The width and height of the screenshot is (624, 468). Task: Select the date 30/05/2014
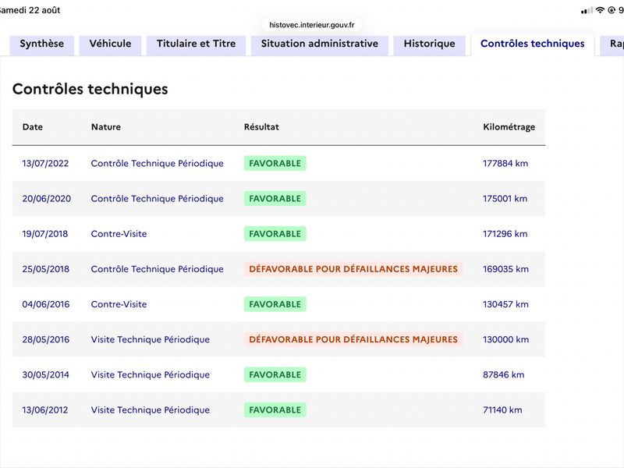click(45, 375)
